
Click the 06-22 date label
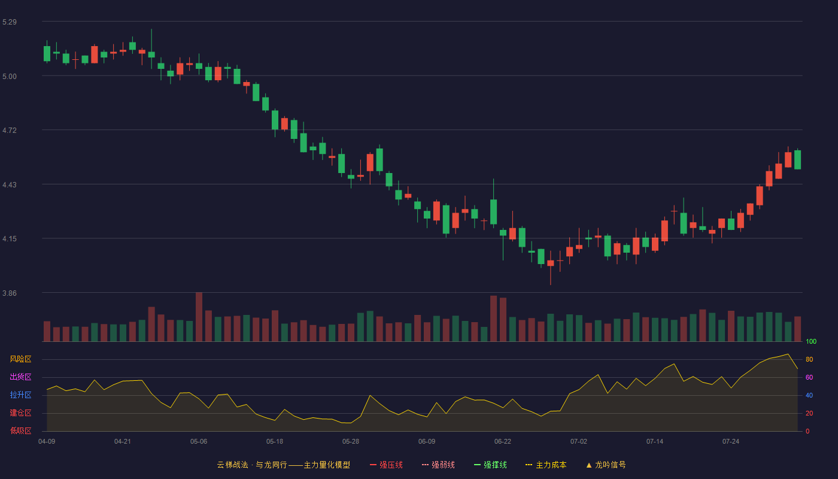[503, 441]
